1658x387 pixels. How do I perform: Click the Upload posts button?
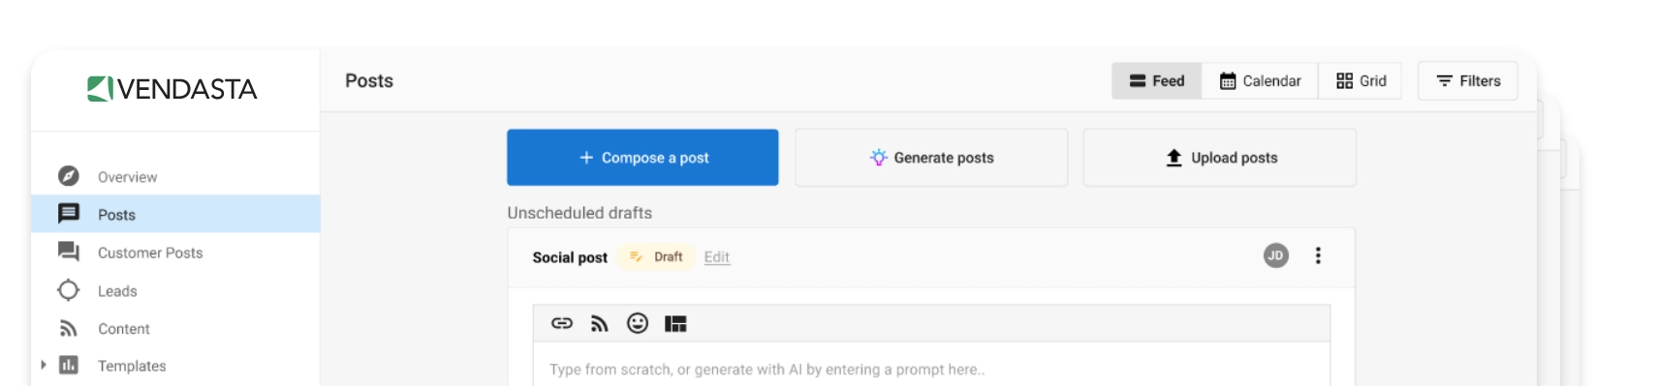click(1219, 158)
